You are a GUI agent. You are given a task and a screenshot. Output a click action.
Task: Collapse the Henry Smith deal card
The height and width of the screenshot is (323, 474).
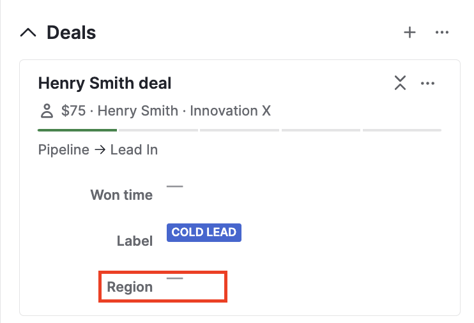tap(400, 83)
